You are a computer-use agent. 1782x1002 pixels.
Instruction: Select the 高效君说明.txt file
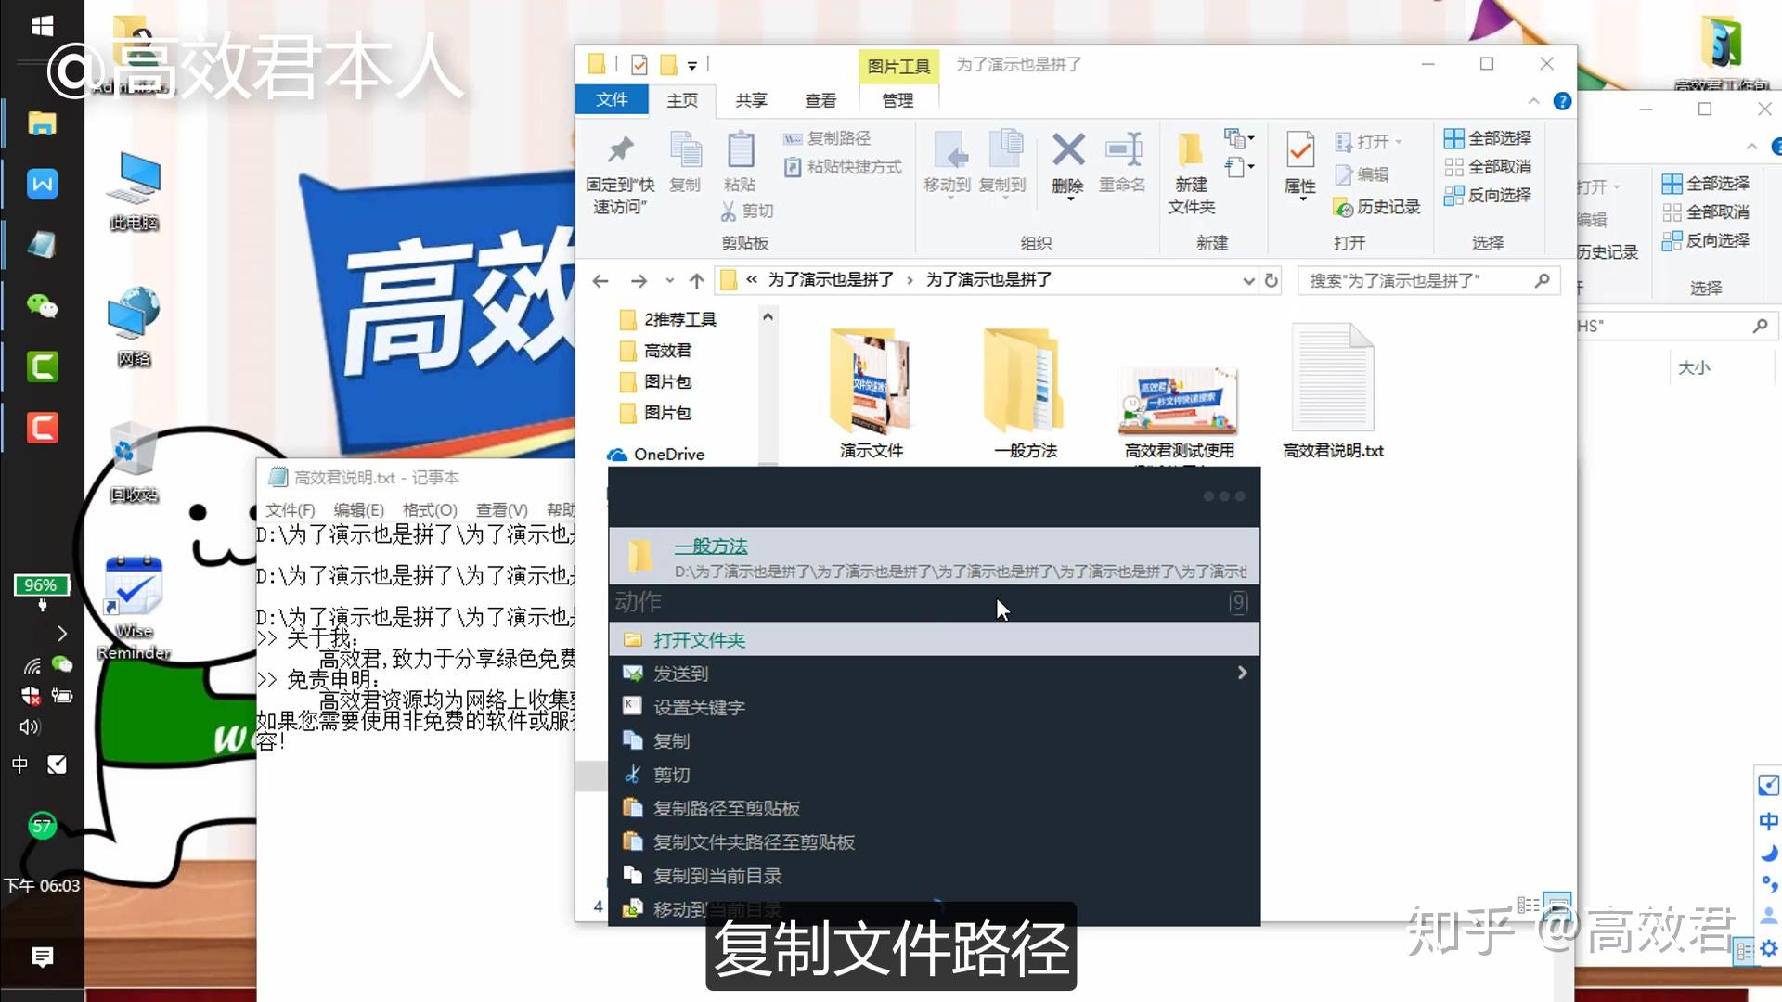1333,392
